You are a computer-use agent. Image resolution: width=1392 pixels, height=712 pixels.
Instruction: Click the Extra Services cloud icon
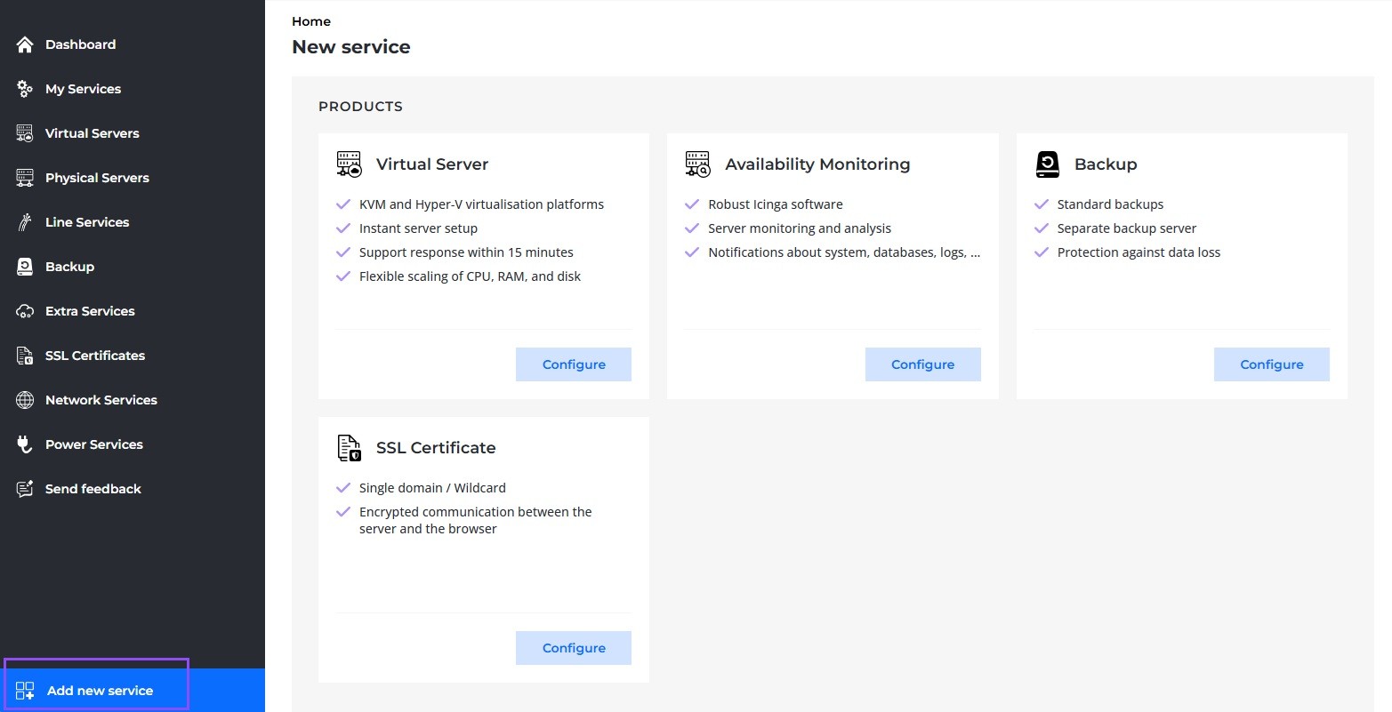25,311
